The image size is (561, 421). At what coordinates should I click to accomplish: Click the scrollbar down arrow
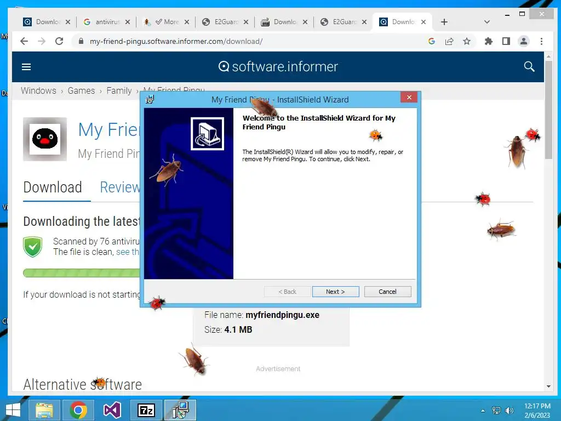(548, 386)
